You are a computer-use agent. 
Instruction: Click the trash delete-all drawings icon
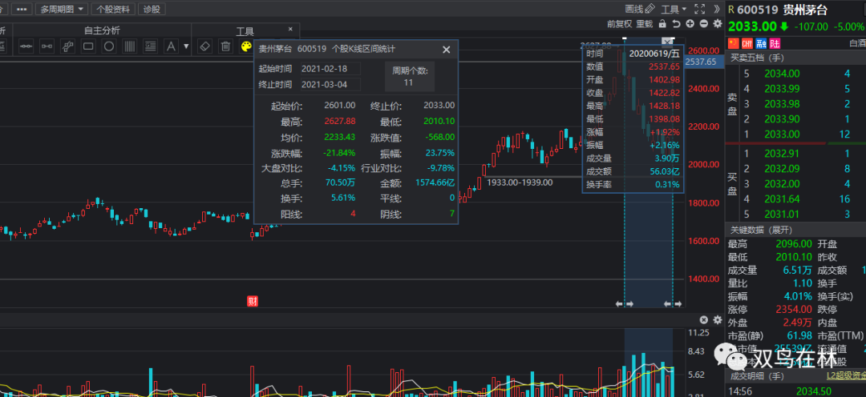225,47
